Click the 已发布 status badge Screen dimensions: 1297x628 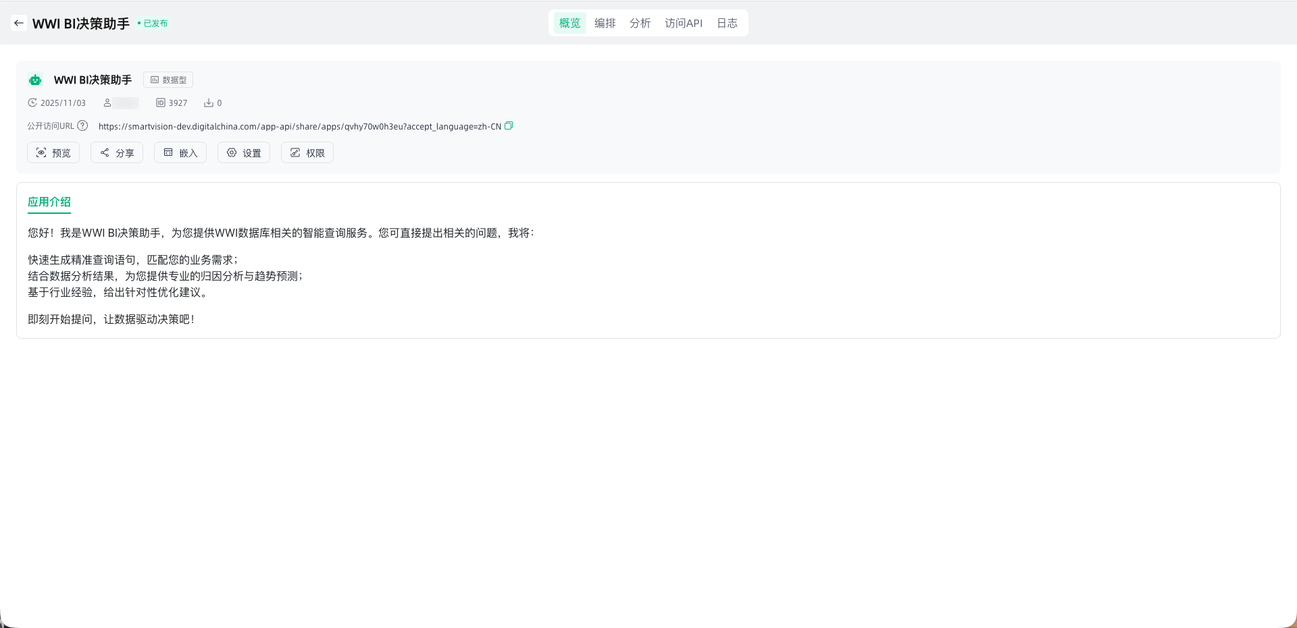[x=153, y=24]
